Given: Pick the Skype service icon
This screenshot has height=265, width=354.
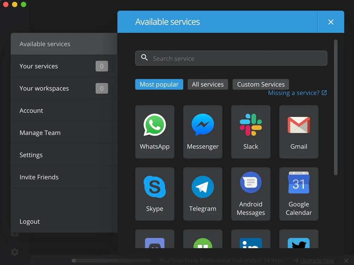Looking at the screenshot, I should pos(155,194).
